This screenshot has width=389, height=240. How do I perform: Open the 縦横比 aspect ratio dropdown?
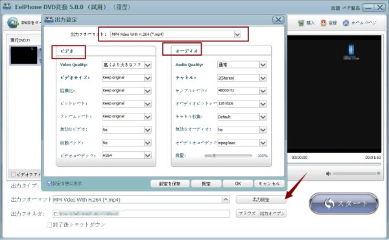[x=148, y=91]
